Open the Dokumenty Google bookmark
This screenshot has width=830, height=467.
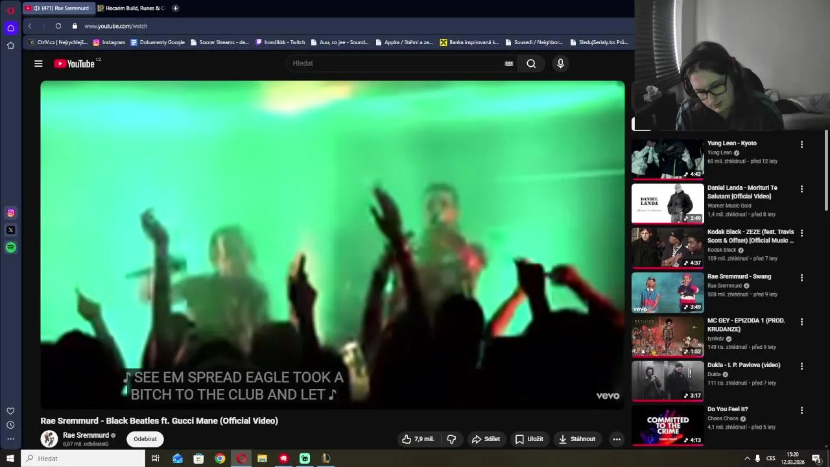coord(158,42)
